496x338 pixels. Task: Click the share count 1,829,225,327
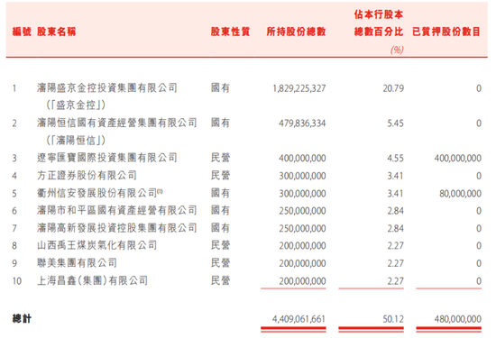tap(299, 88)
